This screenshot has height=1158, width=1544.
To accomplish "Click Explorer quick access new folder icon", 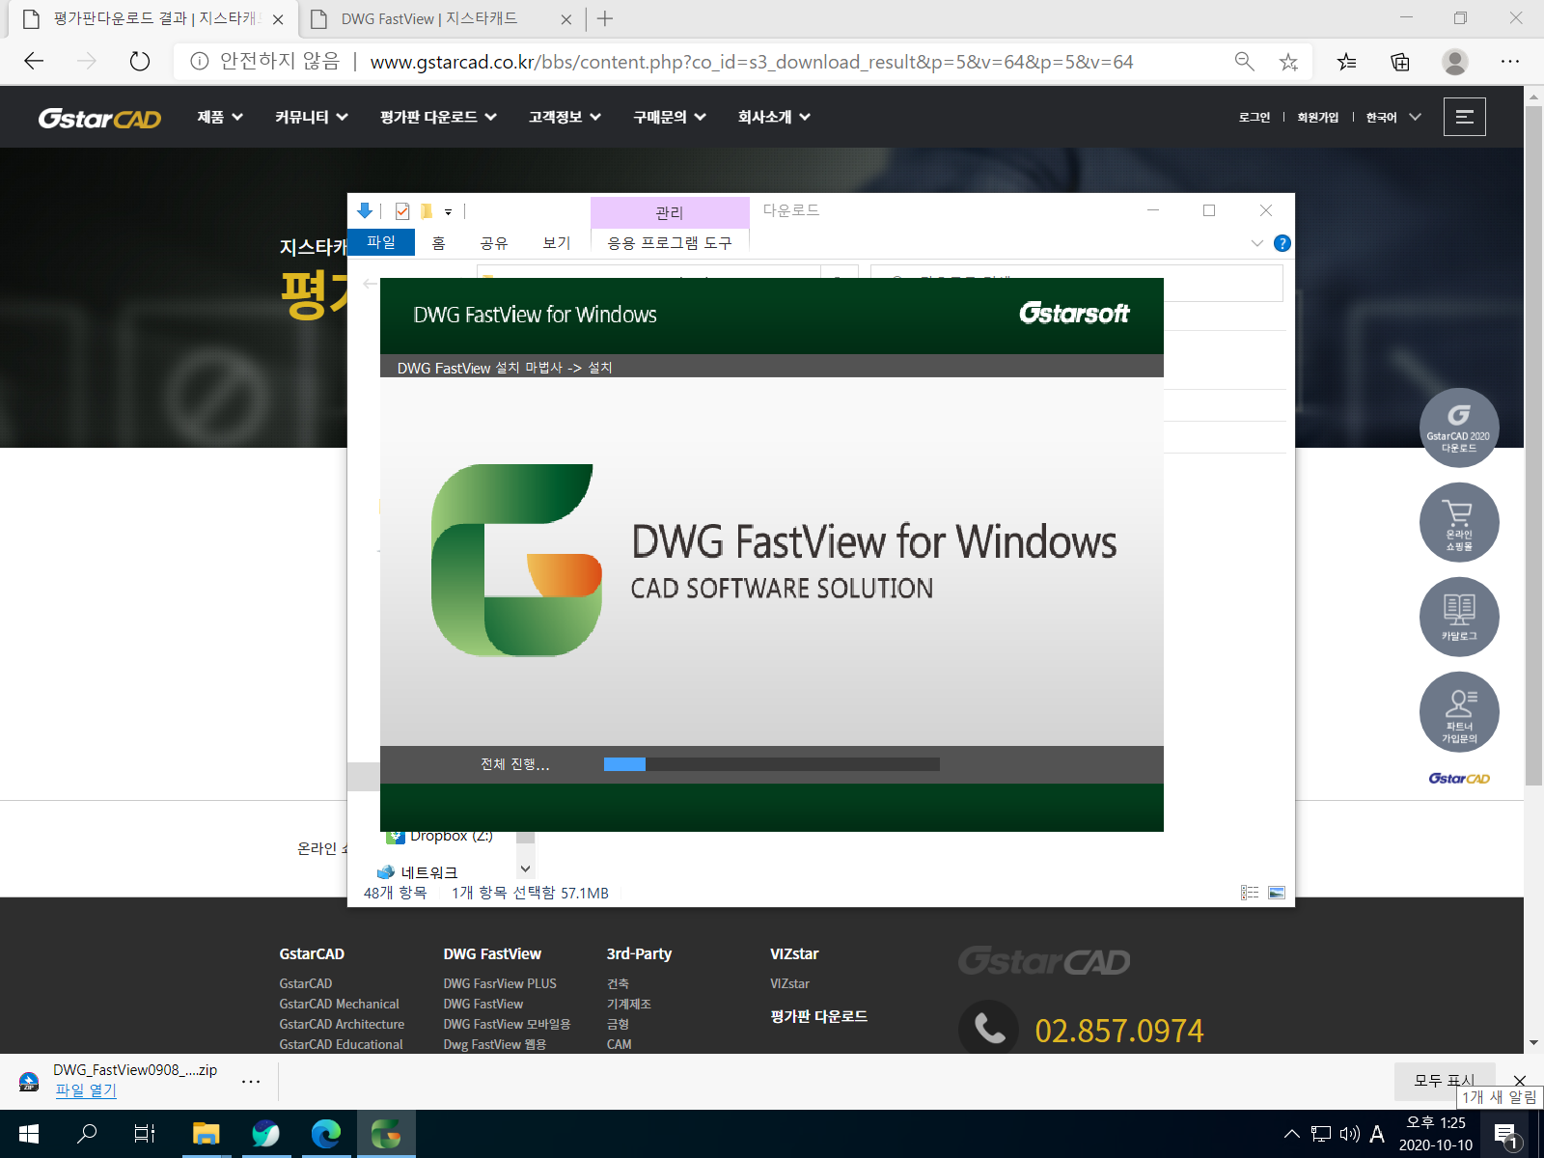I will (x=426, y=211).
